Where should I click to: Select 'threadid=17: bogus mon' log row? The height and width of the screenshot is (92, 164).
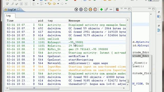click(66, 84)
